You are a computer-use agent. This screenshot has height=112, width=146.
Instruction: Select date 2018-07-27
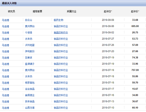(108, 39)
